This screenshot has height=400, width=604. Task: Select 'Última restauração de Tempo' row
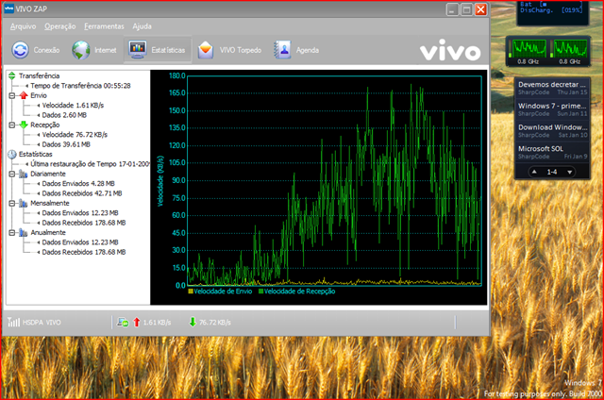[x=90, y=164]
